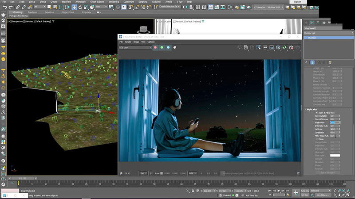Screen dimensions: 355x199
Task: Open the RGB color channel dropdown
Action: click(x=135, y=47)
